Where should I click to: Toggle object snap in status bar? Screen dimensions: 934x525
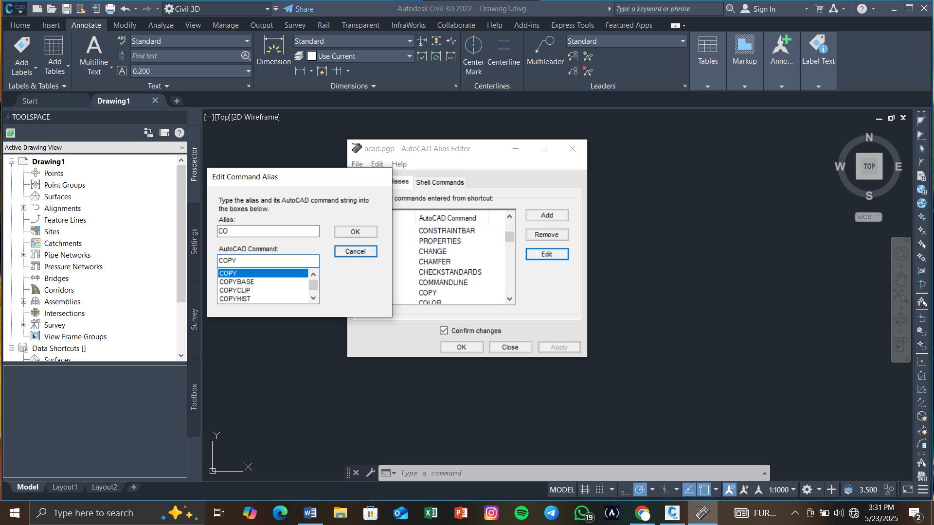point(703,490)
